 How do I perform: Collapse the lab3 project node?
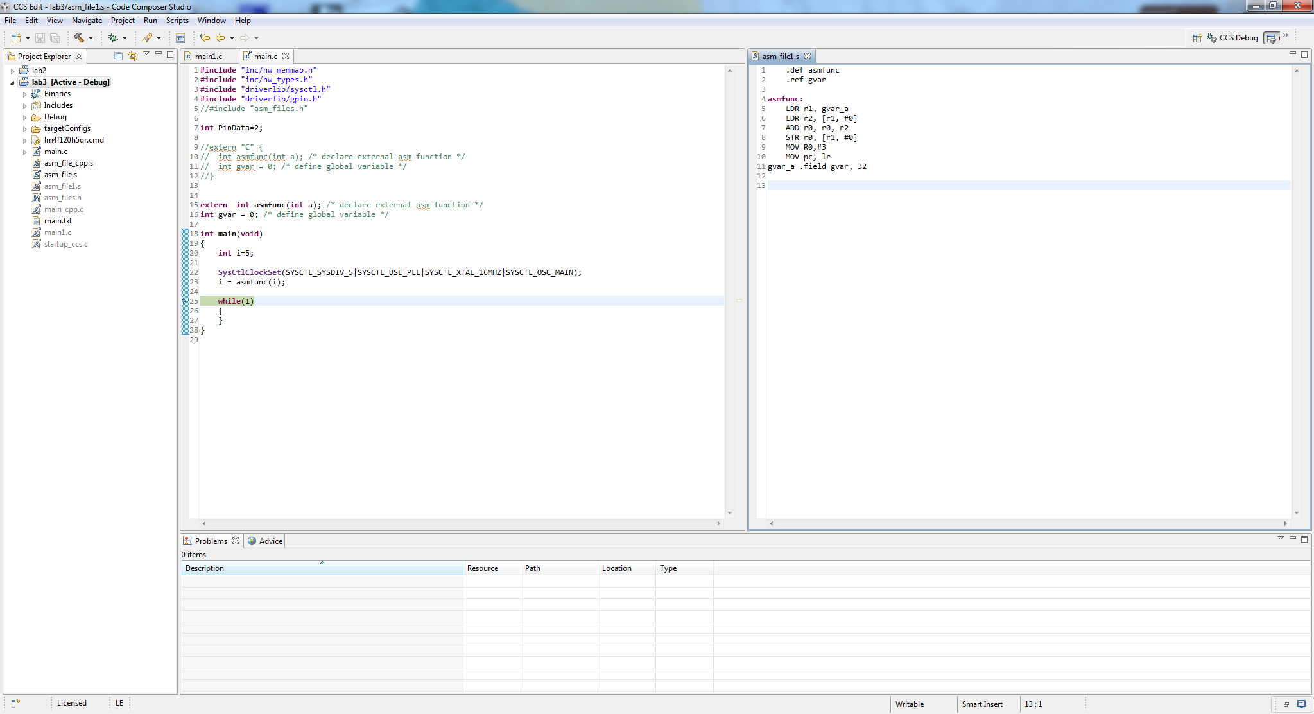coord(12,82)
